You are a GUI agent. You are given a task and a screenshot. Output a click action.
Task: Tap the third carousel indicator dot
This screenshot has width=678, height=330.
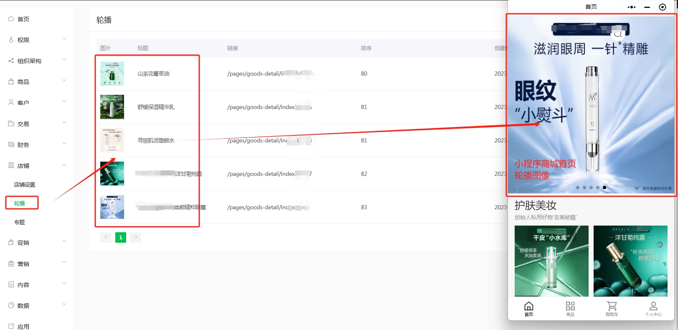coord(591,188)
